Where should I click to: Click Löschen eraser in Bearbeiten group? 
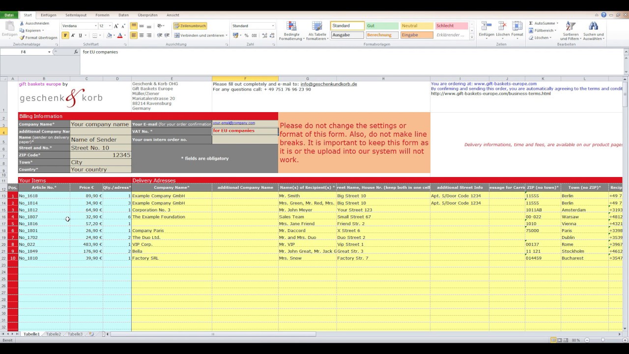(540, 38)
